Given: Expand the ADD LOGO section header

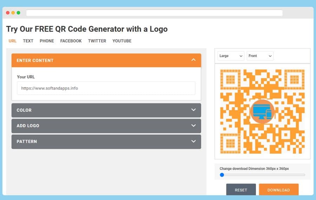Looking at the screenshot, I should point(106,126).
